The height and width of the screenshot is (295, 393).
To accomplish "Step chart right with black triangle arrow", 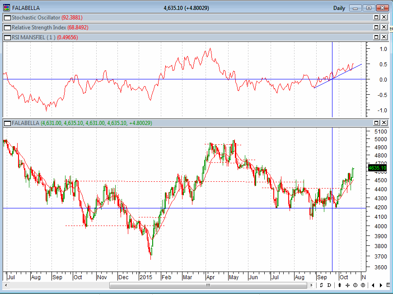I will [381, 286].
